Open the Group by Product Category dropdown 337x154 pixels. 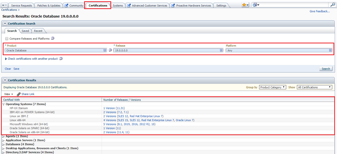pyautogui.click(x=272, y=87)
